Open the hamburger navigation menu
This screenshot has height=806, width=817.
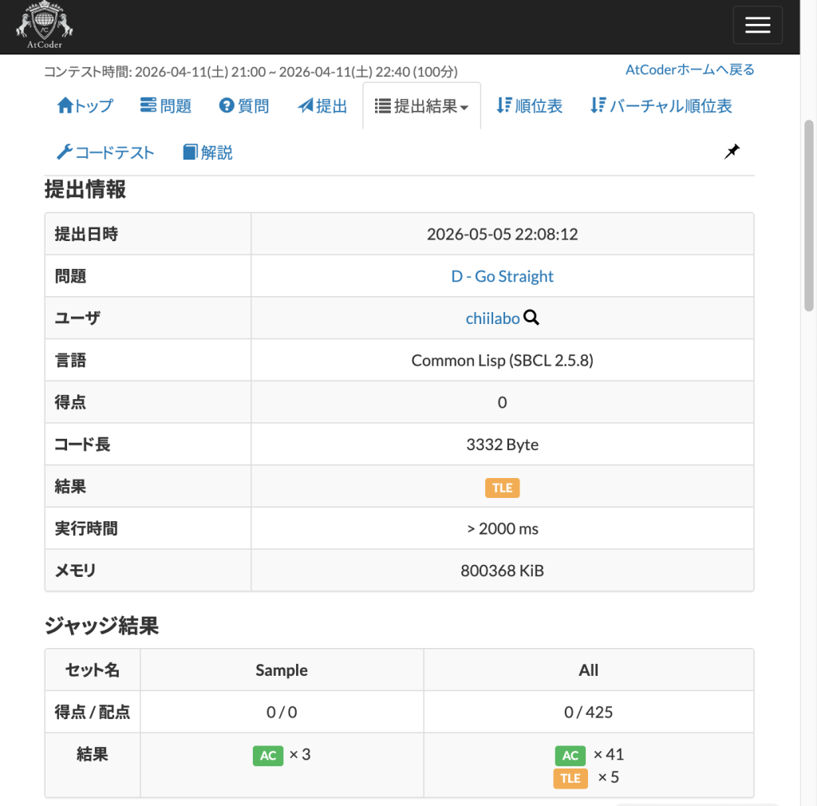click(x=757, y=25)
